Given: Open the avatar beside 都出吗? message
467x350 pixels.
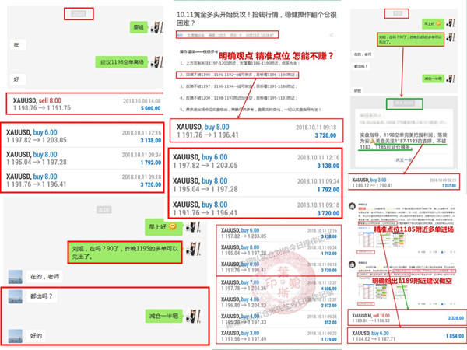Looking at the screenshot, I should 16,296.
